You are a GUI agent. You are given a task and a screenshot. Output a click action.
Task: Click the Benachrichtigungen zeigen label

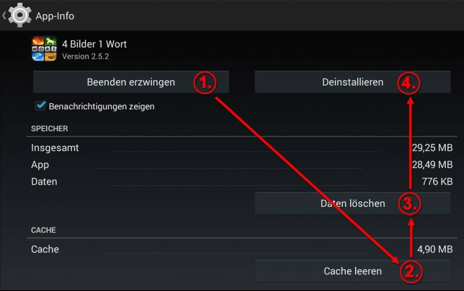tap(101, 106)
